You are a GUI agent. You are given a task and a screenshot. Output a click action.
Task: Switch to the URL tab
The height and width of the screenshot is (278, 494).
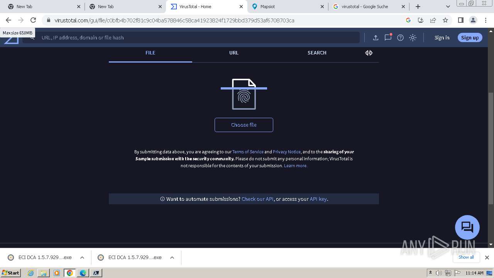[234, 53]
